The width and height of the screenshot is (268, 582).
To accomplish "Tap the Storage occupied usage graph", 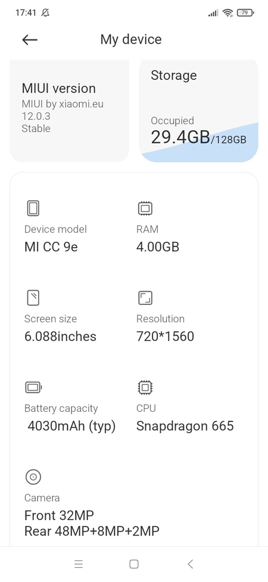I will click(199, 143).
